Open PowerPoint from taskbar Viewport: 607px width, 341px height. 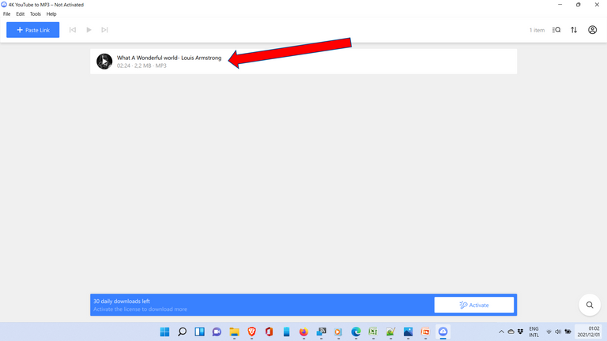[425, 332]
